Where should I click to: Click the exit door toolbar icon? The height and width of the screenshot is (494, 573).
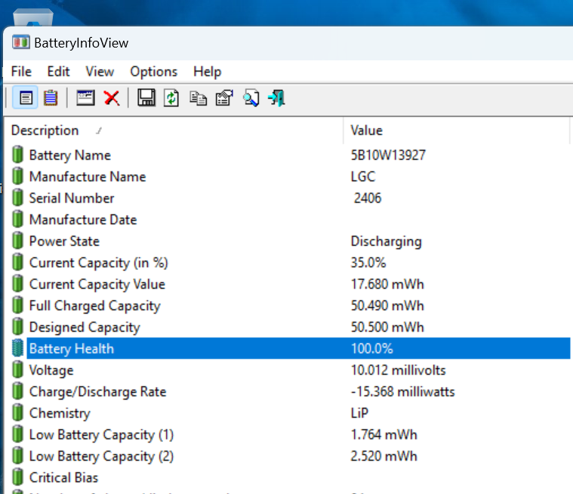coord(276,98)
